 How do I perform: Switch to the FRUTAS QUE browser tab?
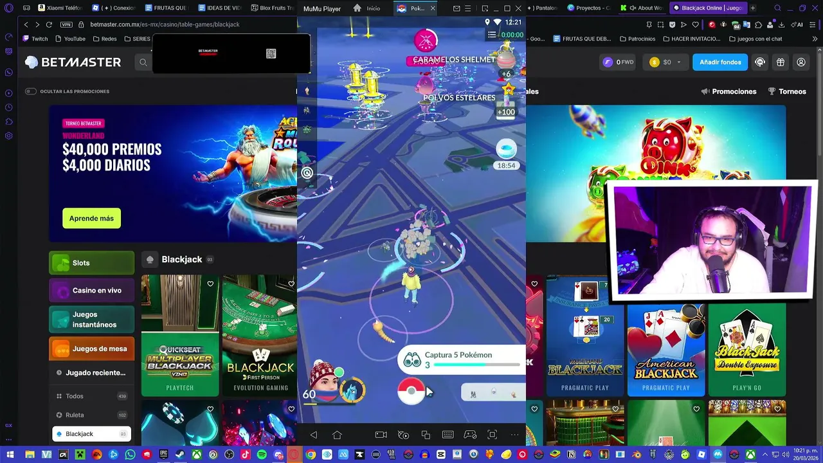166,8
